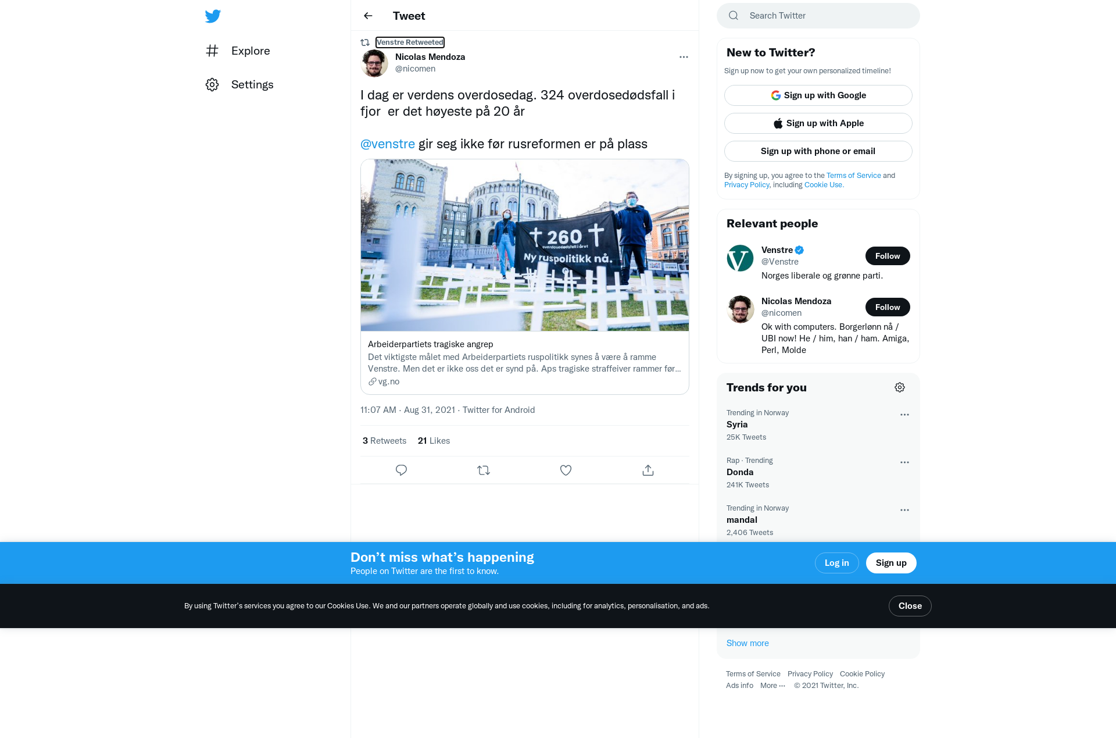Image resolution: width=1116 pixels, height=738 pixels.
Task: Click the Search Twitter field
Action: click(818, 16)
